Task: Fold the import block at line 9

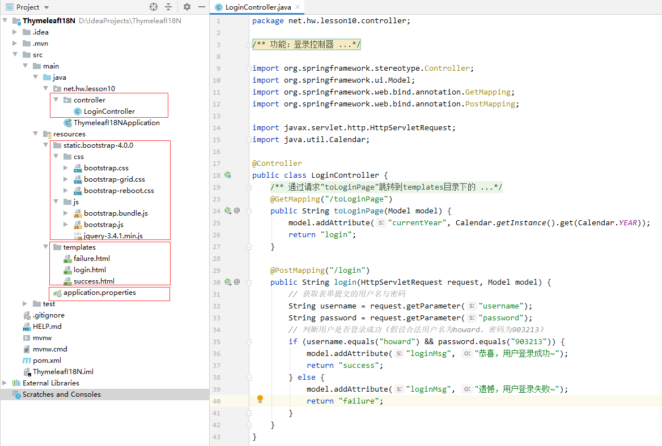Action: tap(249, 68)
